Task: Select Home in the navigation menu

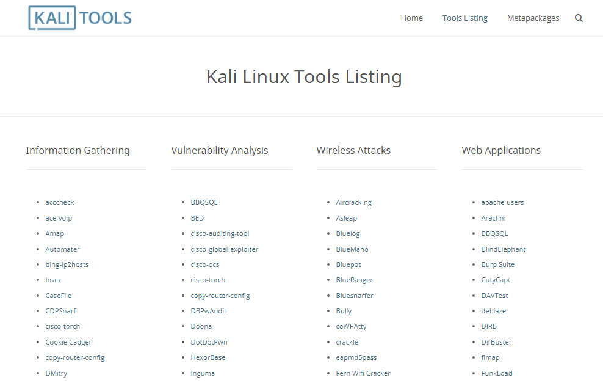Action: (x=411, y=18)
